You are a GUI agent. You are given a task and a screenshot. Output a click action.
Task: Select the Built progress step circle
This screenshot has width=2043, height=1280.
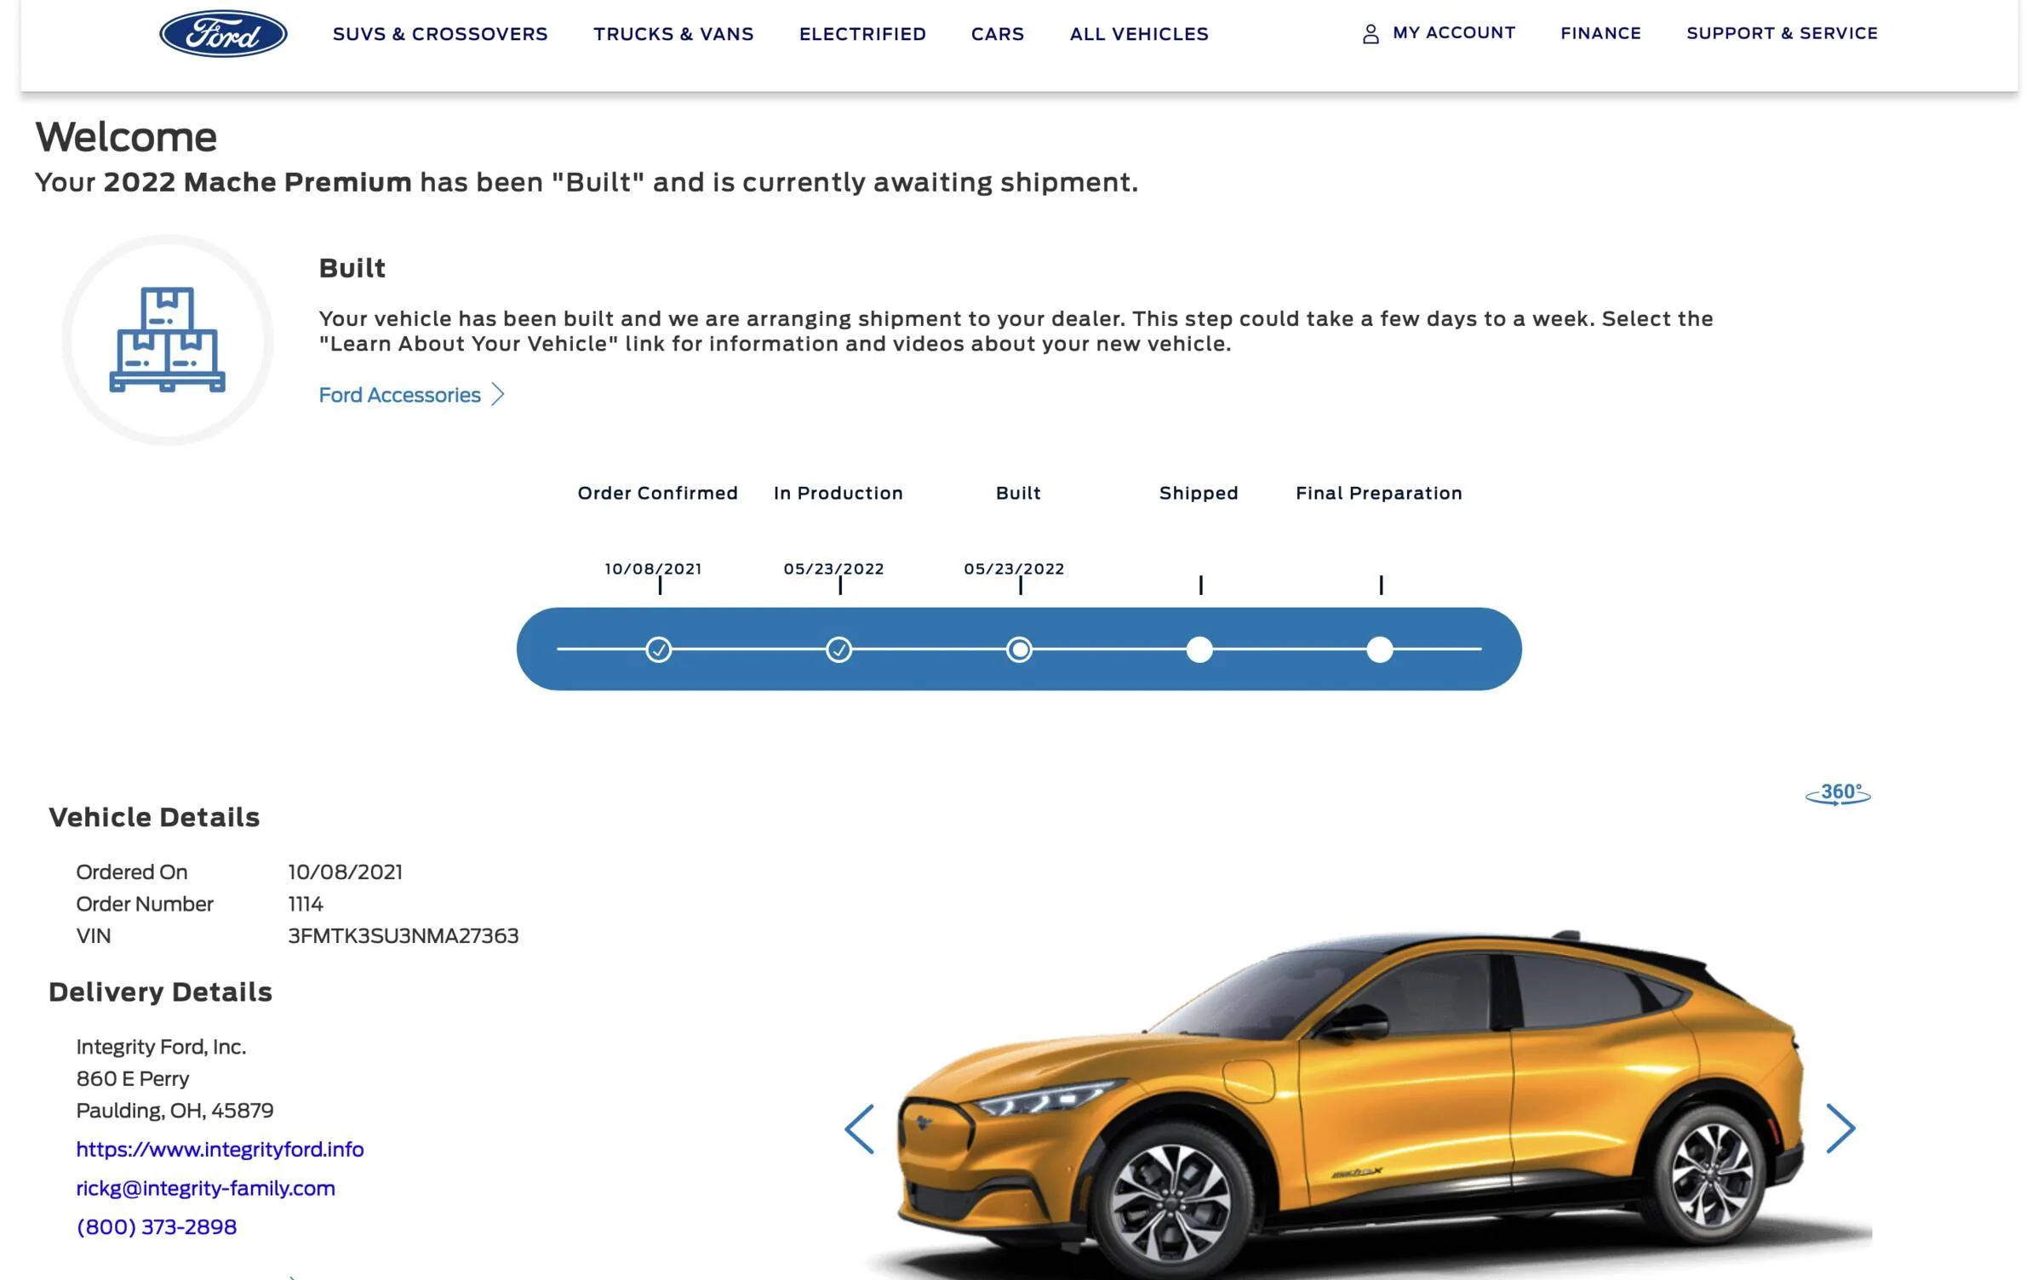tap(1020, 649)
